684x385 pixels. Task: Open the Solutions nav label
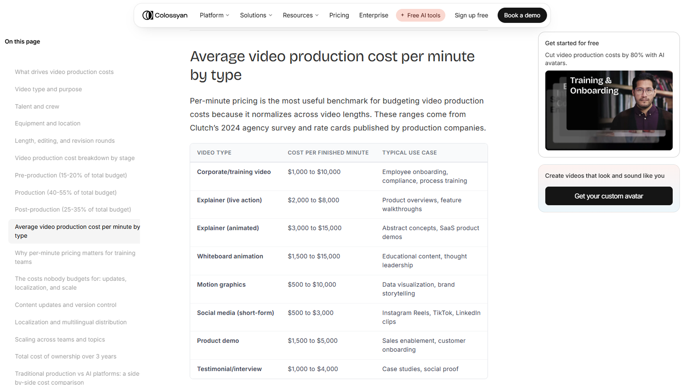pos(253,15)
